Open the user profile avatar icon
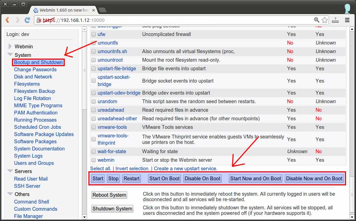 click(x=347, y=9)
